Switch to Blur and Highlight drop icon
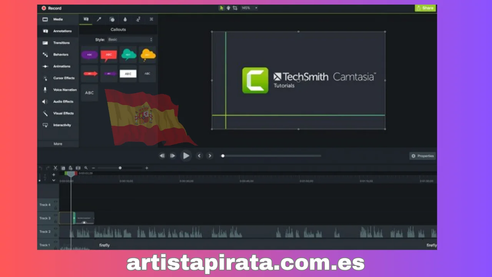Viewport: 492px width, 277px height. (125, 19)
